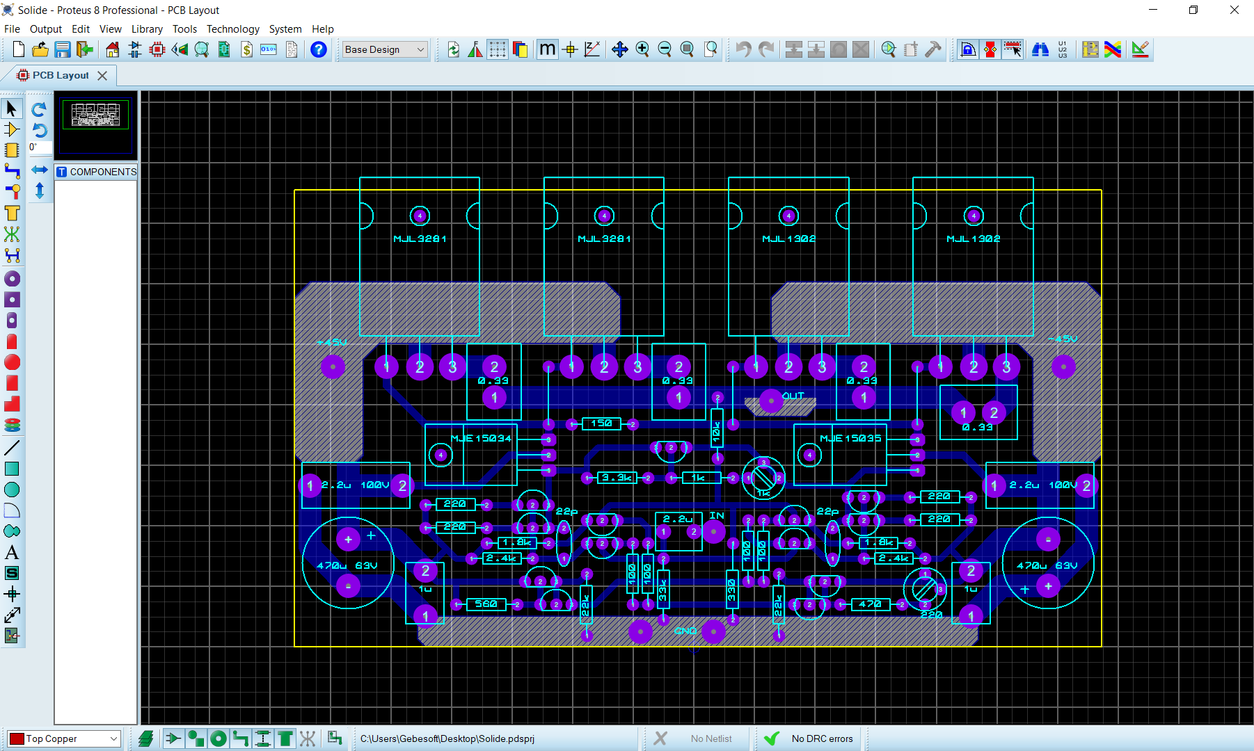Select the Zone mode tool
1254x751 pixels.
coord(12,213)
